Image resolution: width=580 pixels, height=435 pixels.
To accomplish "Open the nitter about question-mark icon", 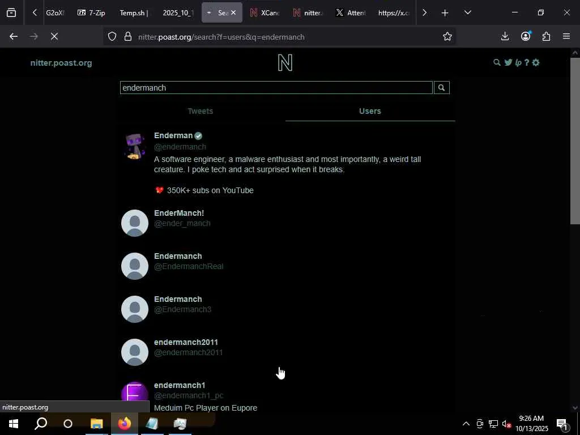I will click(527, 62).
